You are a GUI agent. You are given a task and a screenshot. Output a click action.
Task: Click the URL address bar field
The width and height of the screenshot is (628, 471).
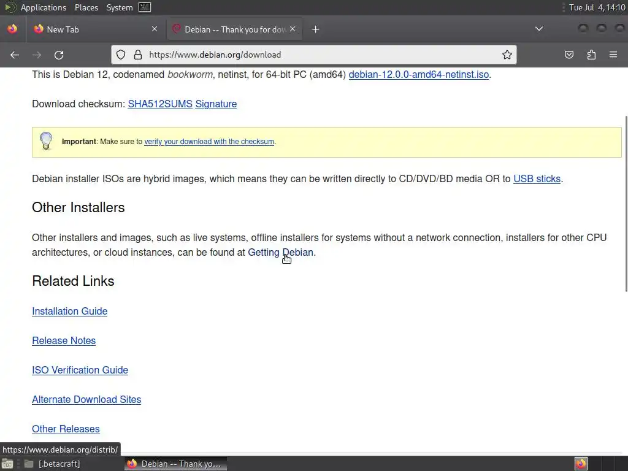[x=313, y=55]
